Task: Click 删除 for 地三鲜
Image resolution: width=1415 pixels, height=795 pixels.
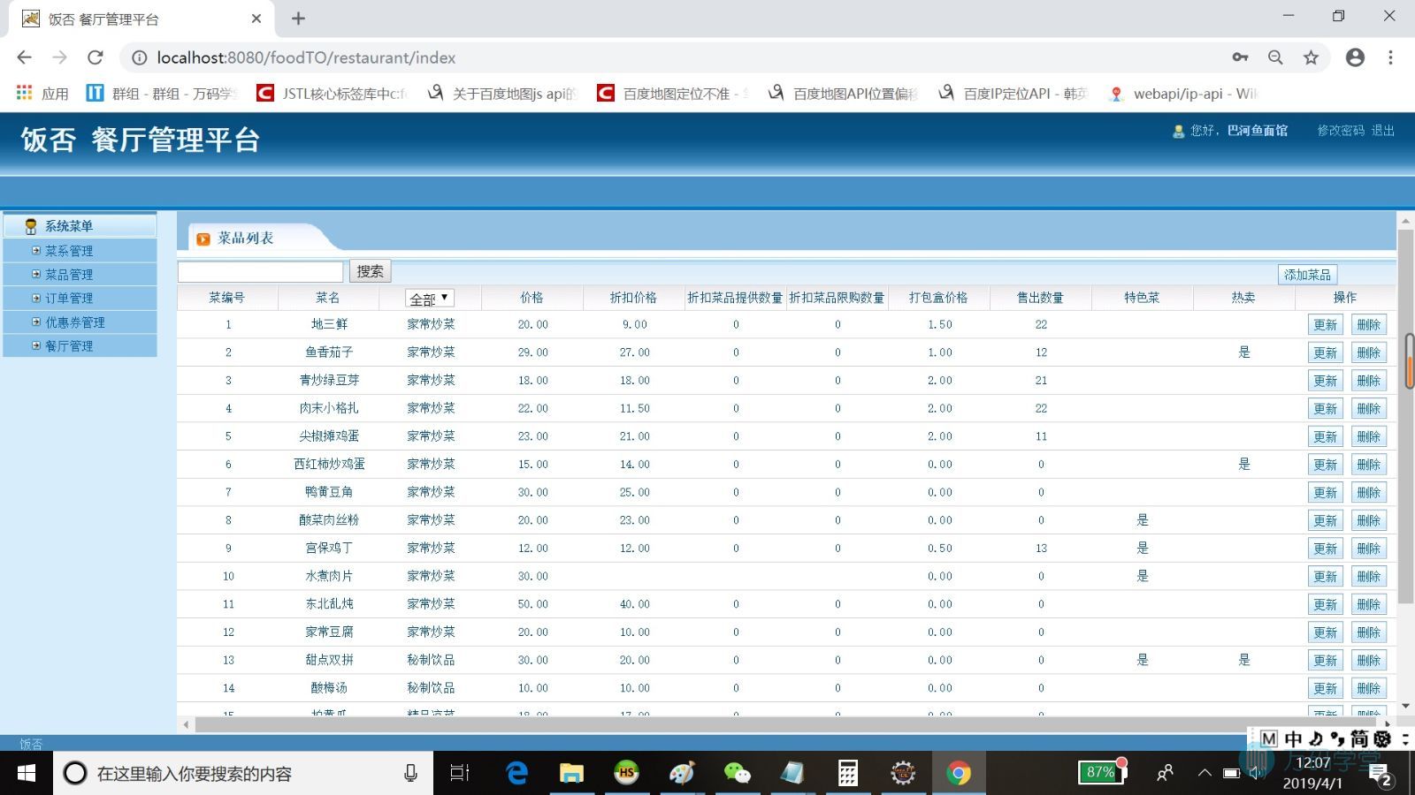Action: pos(1368,325)
